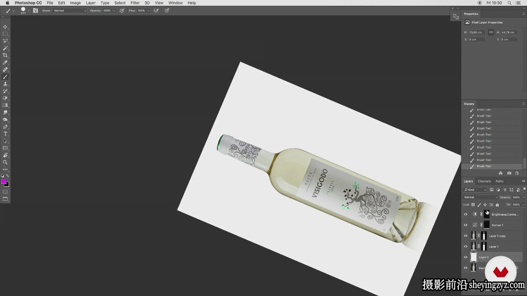Viewport: 527px width, 296px height.
Task: Select the Hand tool
Action: click(5, 155)
